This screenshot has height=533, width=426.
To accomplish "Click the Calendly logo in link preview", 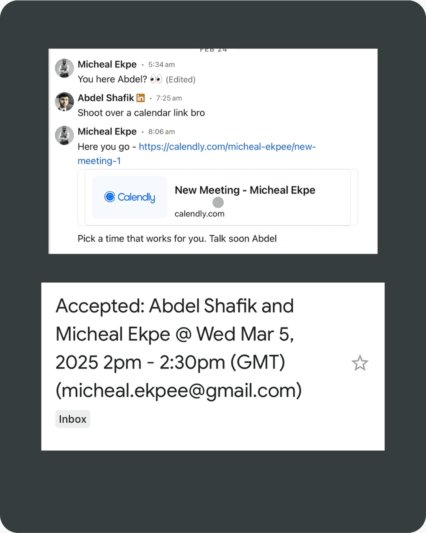I will tap(130, 197).
